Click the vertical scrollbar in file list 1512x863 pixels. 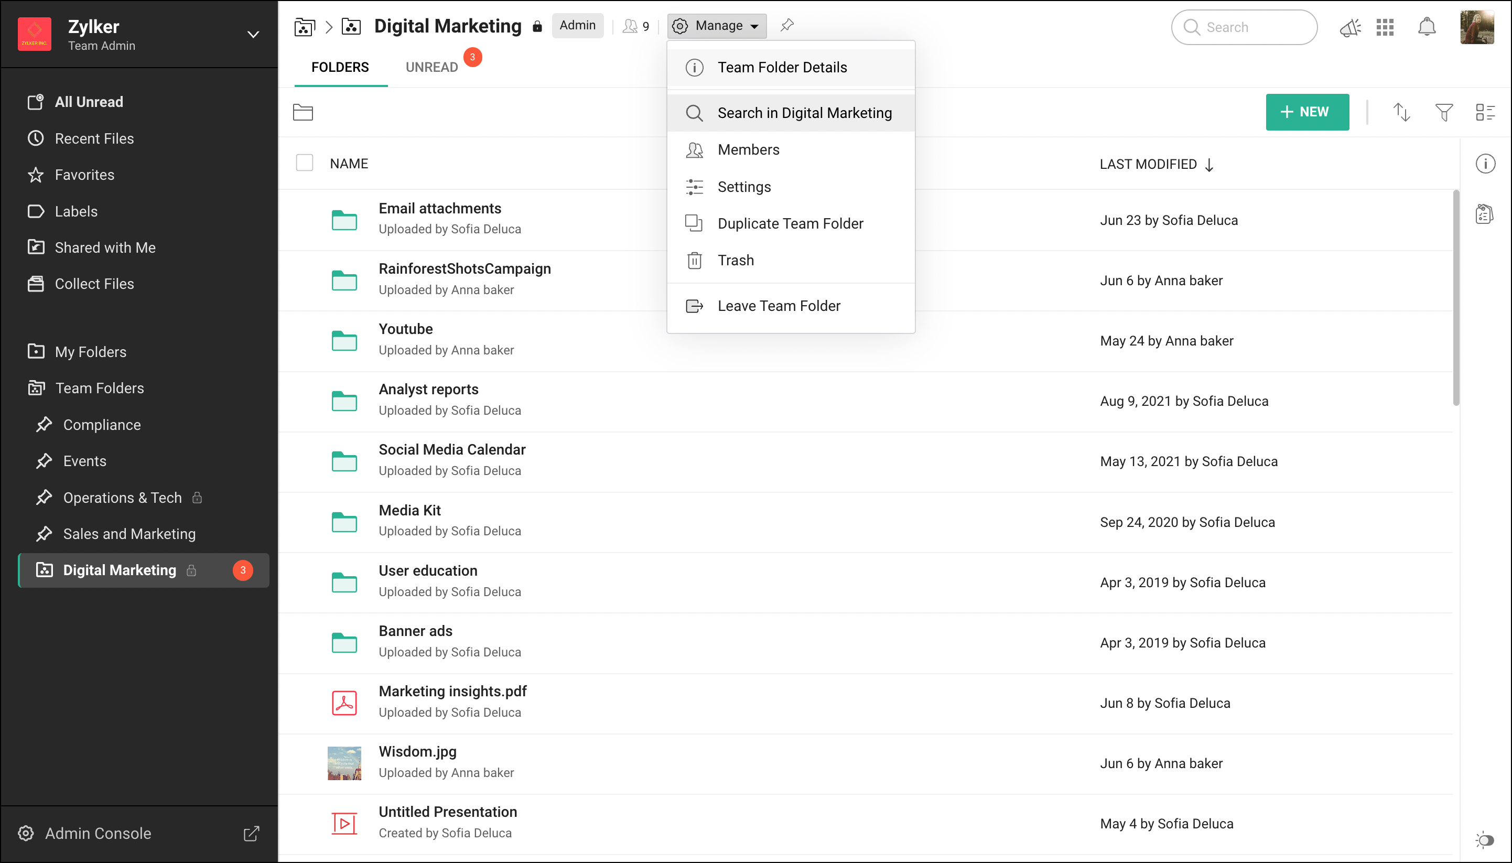click(1456, 298)
